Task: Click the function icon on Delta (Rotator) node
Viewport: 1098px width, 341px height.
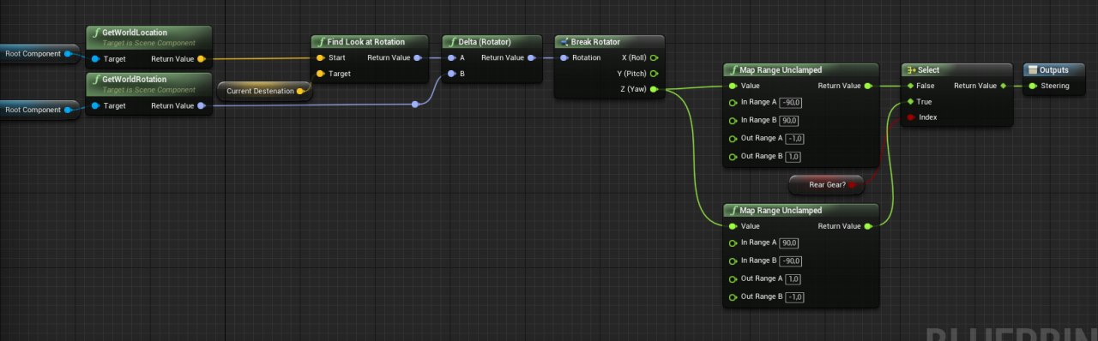Action: tap(452, 41)
